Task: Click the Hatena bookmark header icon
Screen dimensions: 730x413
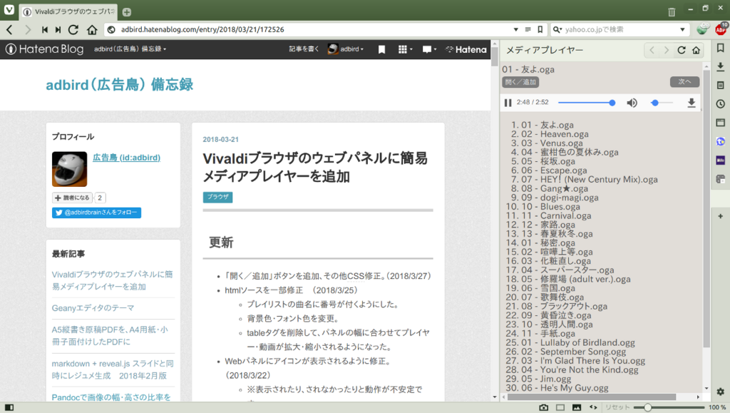Action: click(382, 49)
